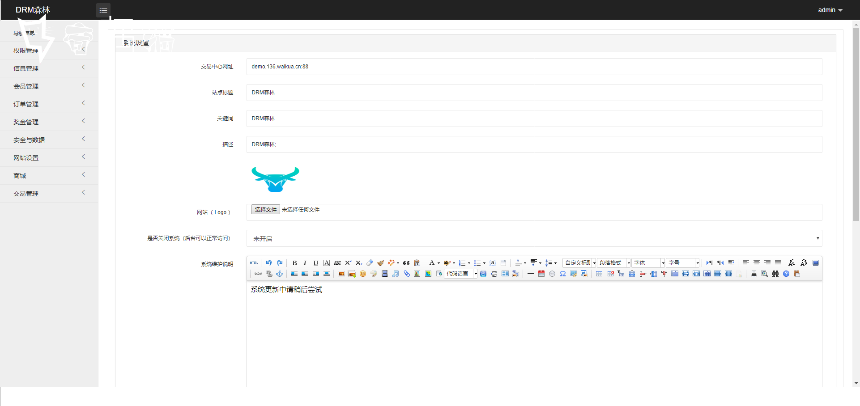
Task: Apply bold formatting in the editor
Action: [x=294, y=263]
